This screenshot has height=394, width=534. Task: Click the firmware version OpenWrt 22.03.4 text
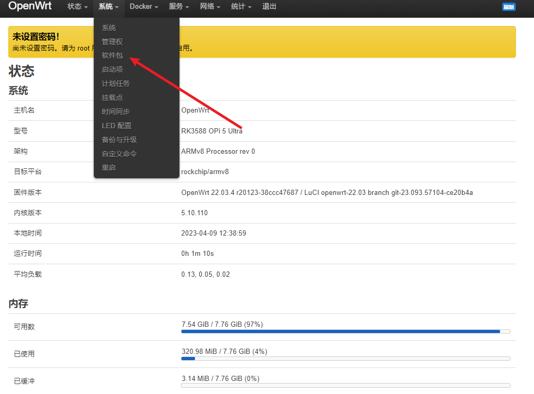tap(327, 193)
